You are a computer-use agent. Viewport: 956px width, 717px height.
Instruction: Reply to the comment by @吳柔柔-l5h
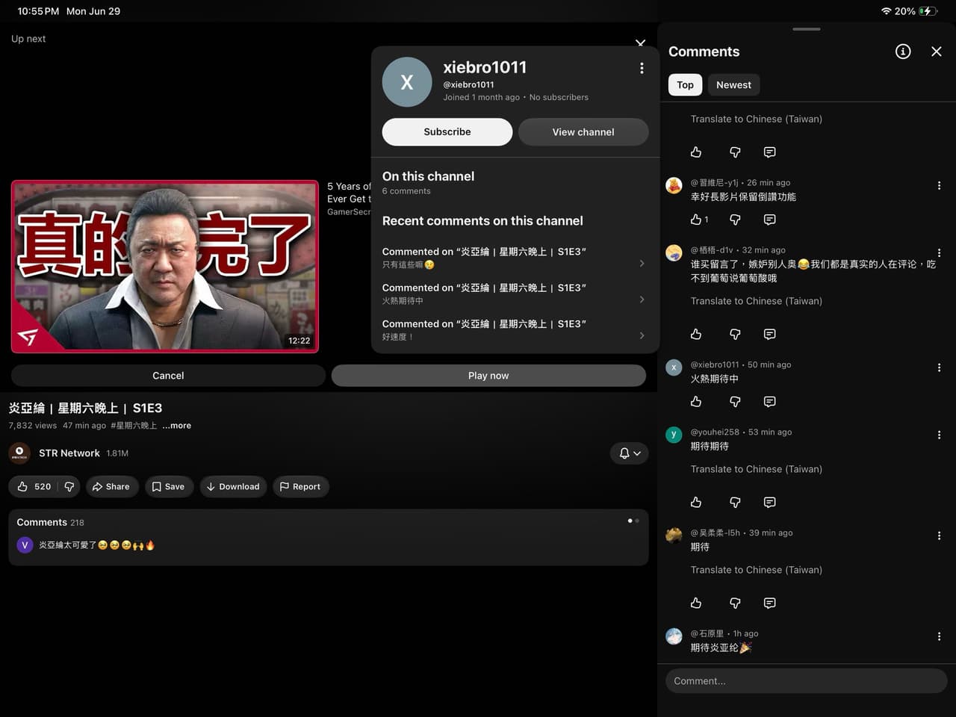coord(769,603)
